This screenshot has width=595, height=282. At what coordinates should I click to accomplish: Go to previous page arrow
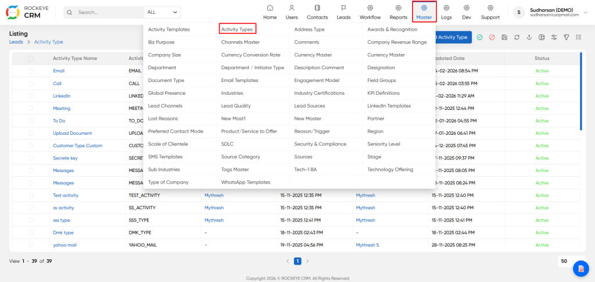tap(288, 261)
